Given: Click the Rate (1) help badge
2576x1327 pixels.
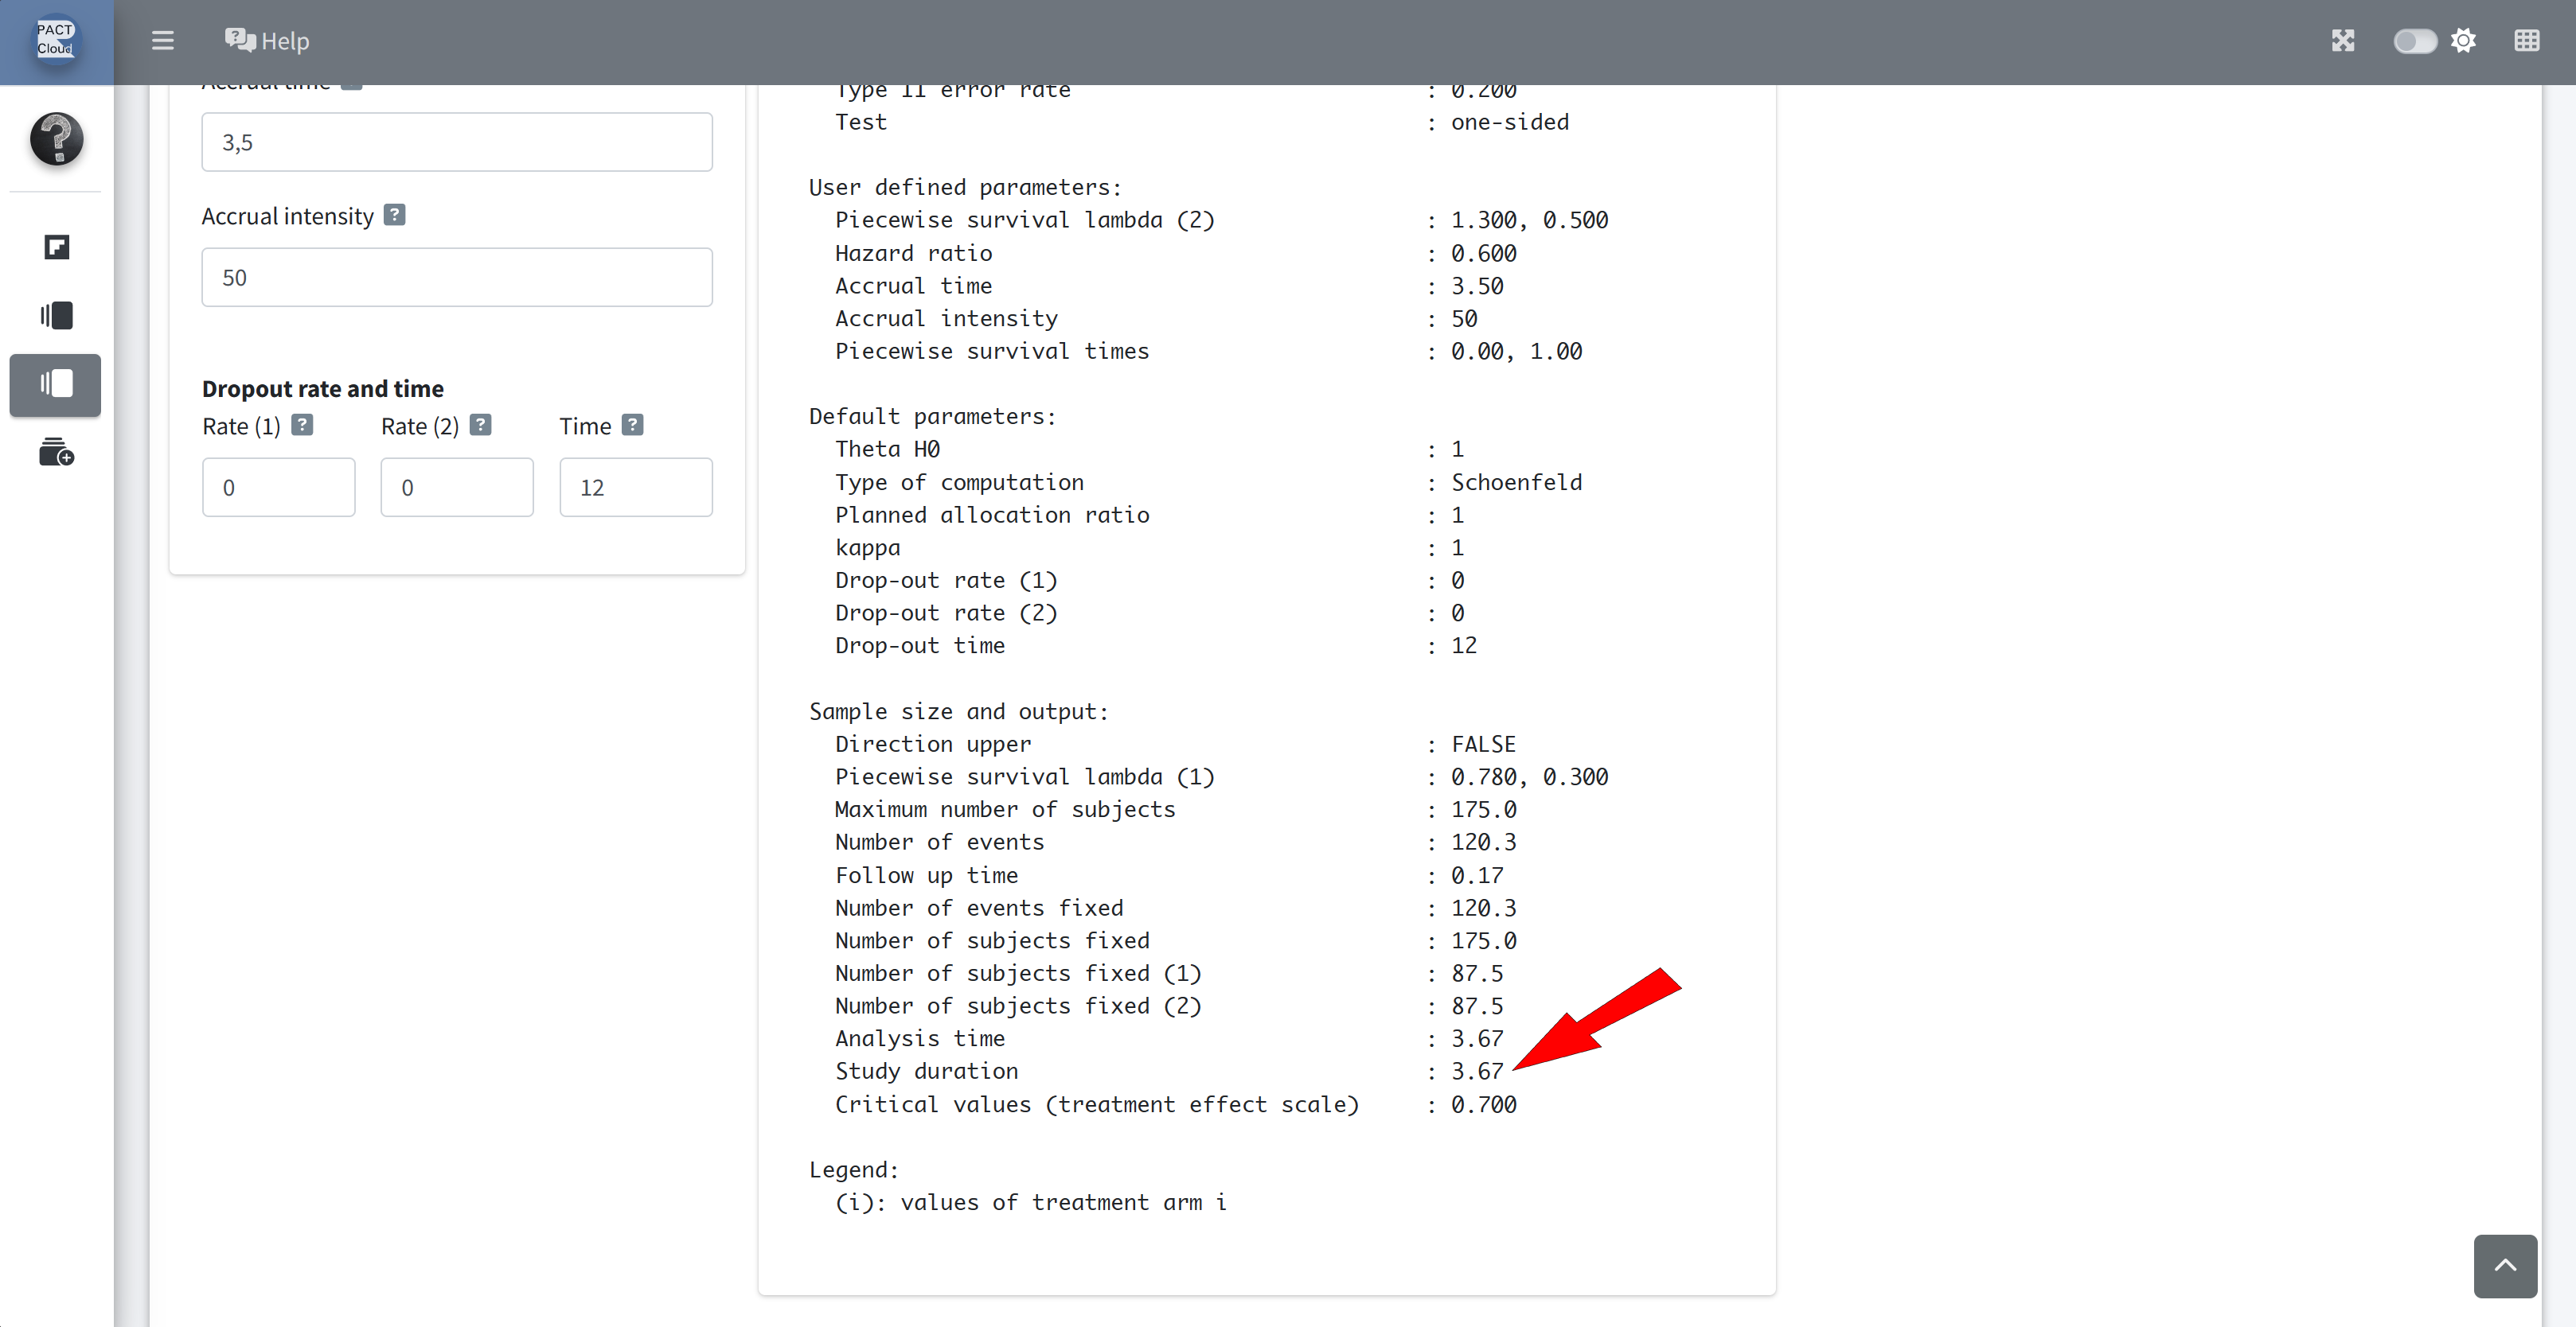Looking at the screenshot, I should coord(302,425).
